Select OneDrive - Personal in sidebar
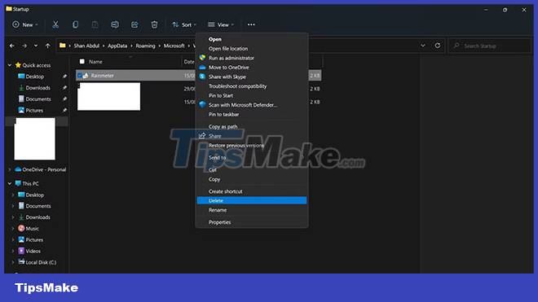Screen dimensions: 538x302 (x=44, y=169)
